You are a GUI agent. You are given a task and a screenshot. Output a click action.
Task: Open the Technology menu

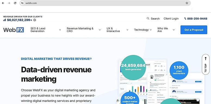click(141, 30)
